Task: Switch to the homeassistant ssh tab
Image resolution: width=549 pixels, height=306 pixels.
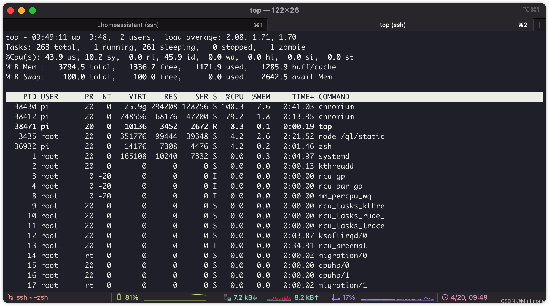Action: tap(128, 25)
